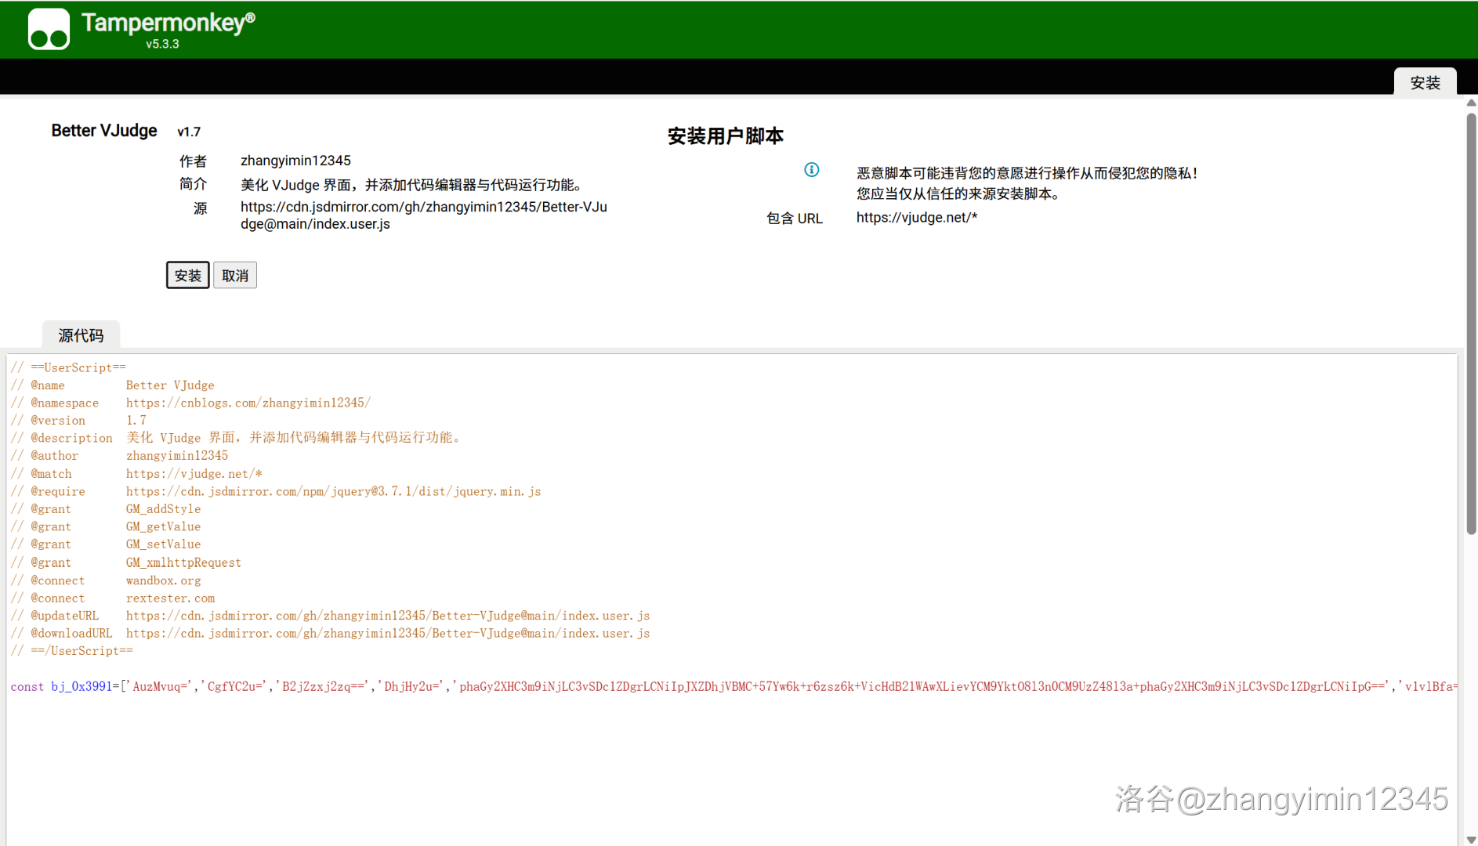The image size is (1478, 846).
Task: Click the vertical scrollbar thumb
Action: [x=1471, y=321]
